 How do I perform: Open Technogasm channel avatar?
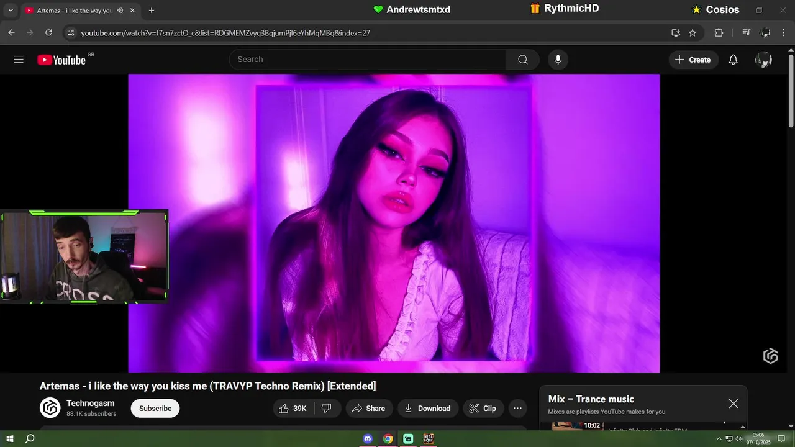(x=50, y=408)
